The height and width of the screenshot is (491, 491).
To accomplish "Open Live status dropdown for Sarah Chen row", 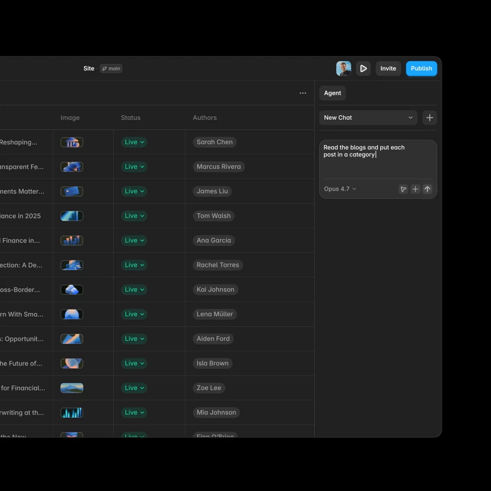I will [134, 142].
